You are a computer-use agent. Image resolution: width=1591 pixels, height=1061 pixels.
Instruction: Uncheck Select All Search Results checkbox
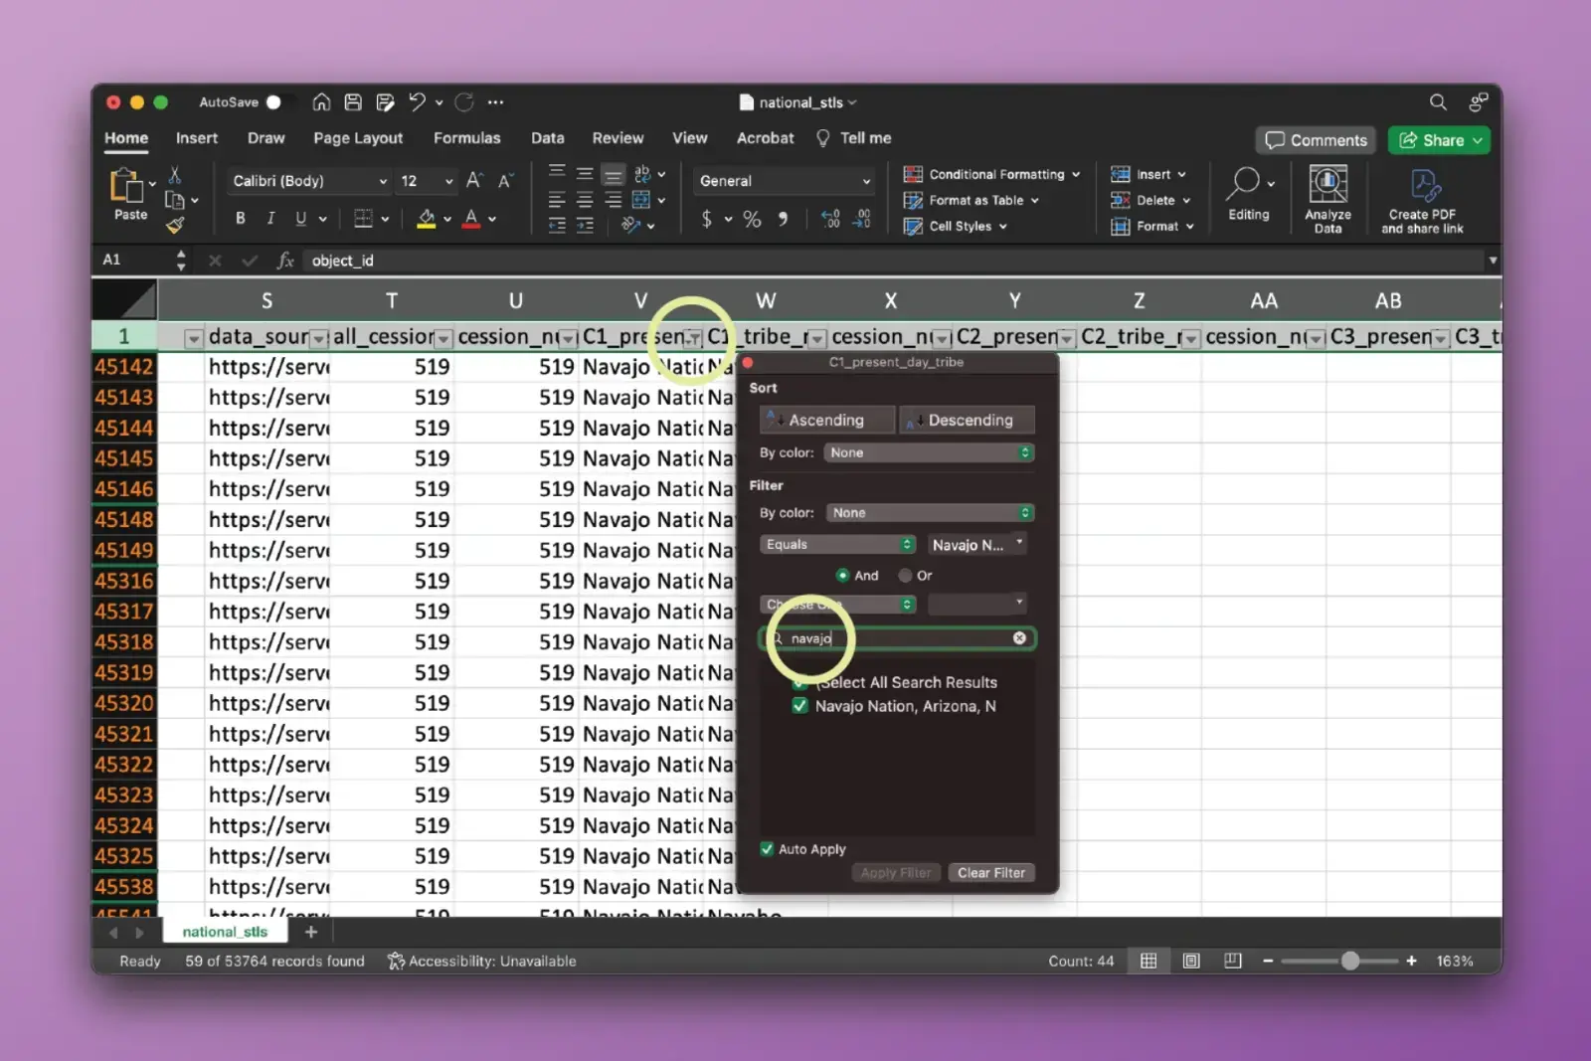pyautogui.click(x=799, y=682)
